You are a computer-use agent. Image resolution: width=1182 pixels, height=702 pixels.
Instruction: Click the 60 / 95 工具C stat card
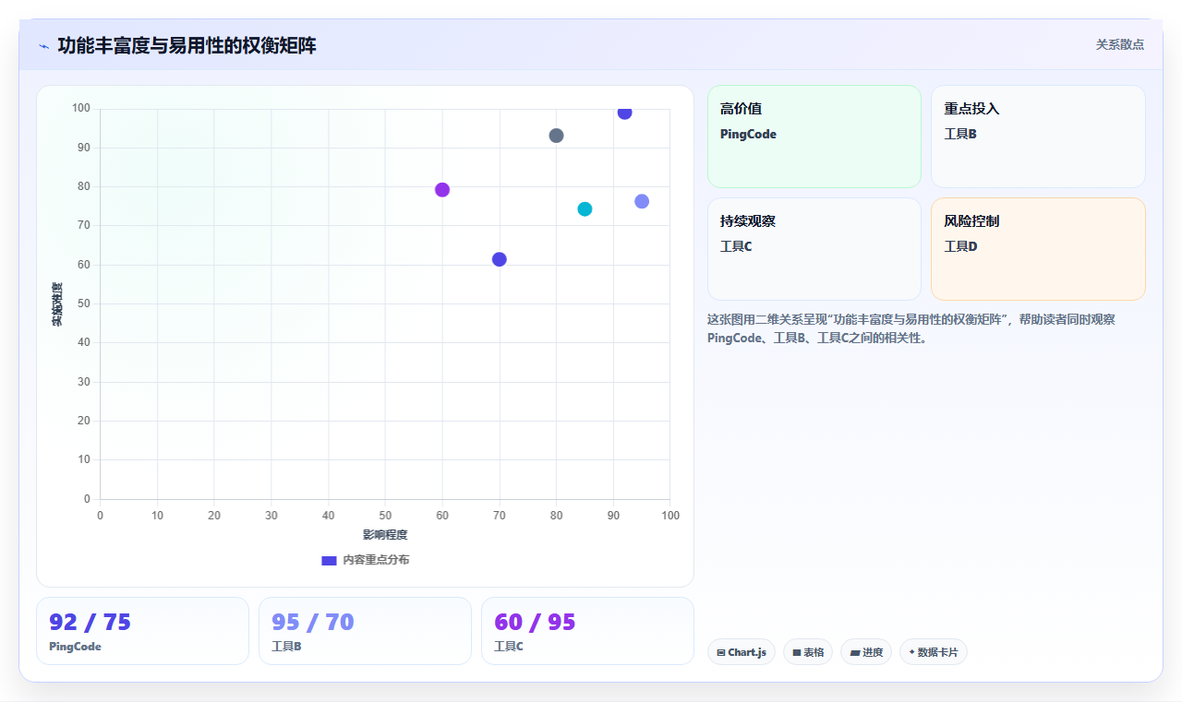tap(587, 631)
